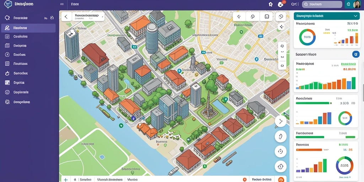Click the back arrow button on map
The width and height of the screenshot is (364, 182).
coord(66,17)
